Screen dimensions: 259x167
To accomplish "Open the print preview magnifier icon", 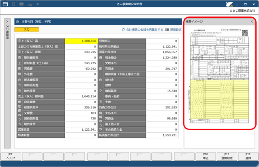I will (13, 4).
